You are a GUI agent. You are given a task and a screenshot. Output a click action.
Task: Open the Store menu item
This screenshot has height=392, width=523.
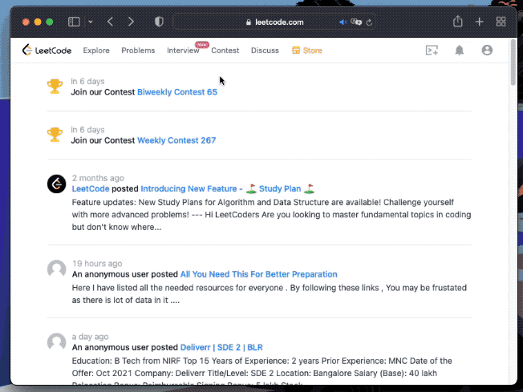tap(307, 51)
